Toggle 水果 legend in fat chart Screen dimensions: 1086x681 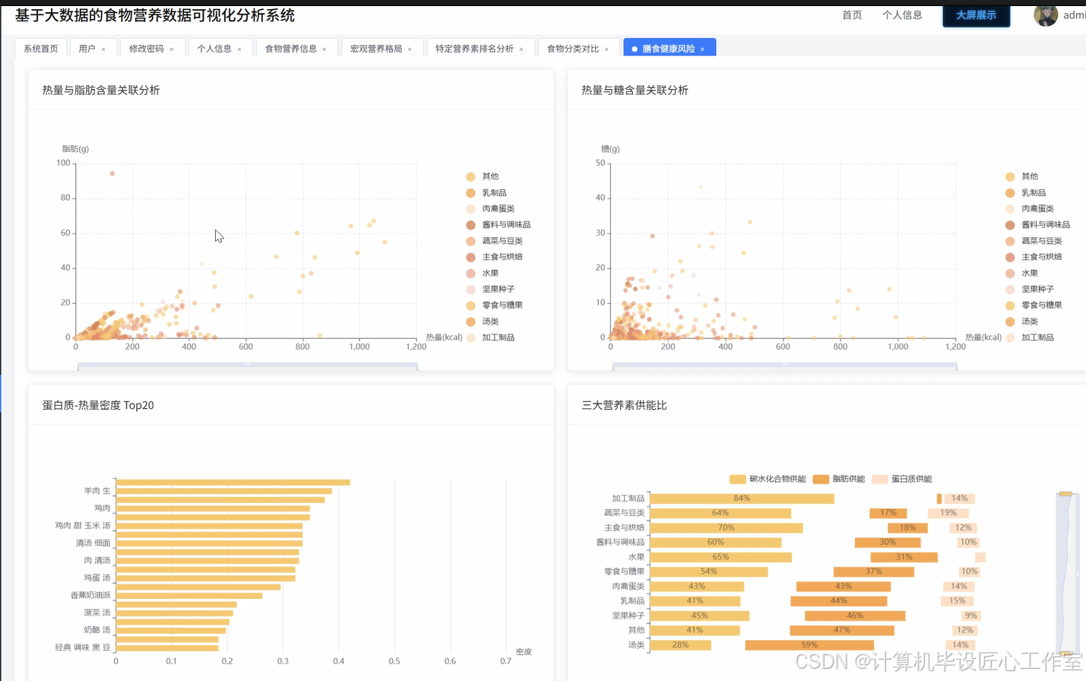click(483, 274)
